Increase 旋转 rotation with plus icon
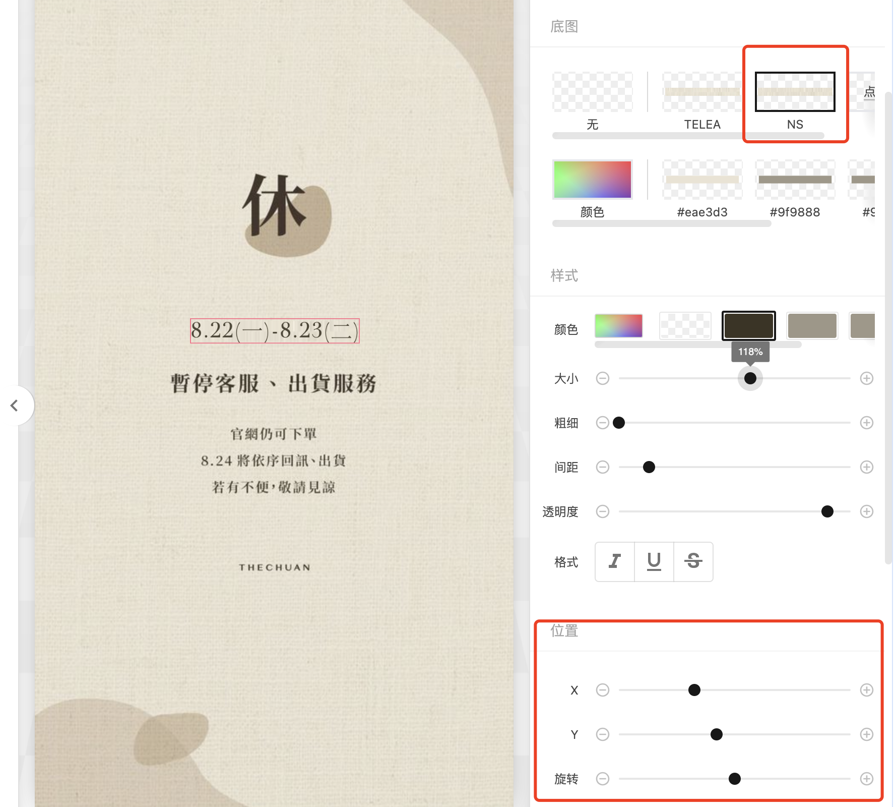Image resolution: width=896 pixels, height=807 pixels. coord(866,779)
